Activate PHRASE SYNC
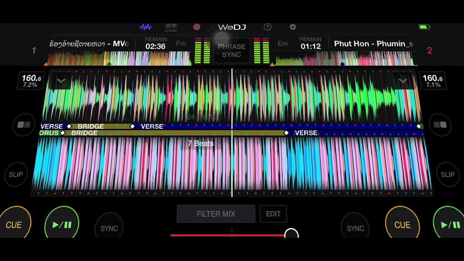This screenshot has height=261, width=464. click(x=232, y=50)
